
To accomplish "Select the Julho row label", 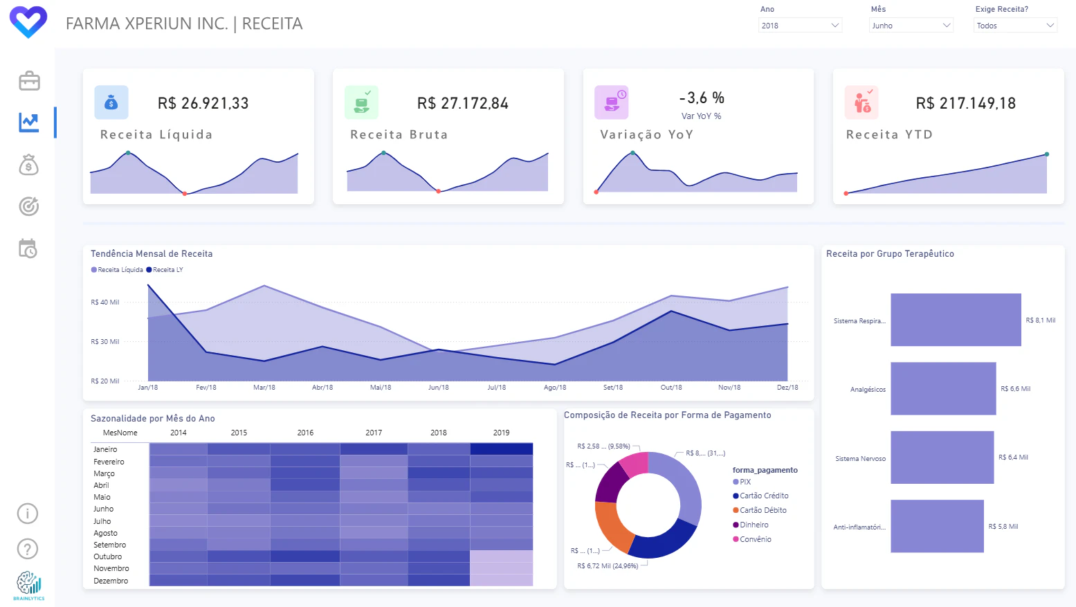I will [x=102, y=521].
